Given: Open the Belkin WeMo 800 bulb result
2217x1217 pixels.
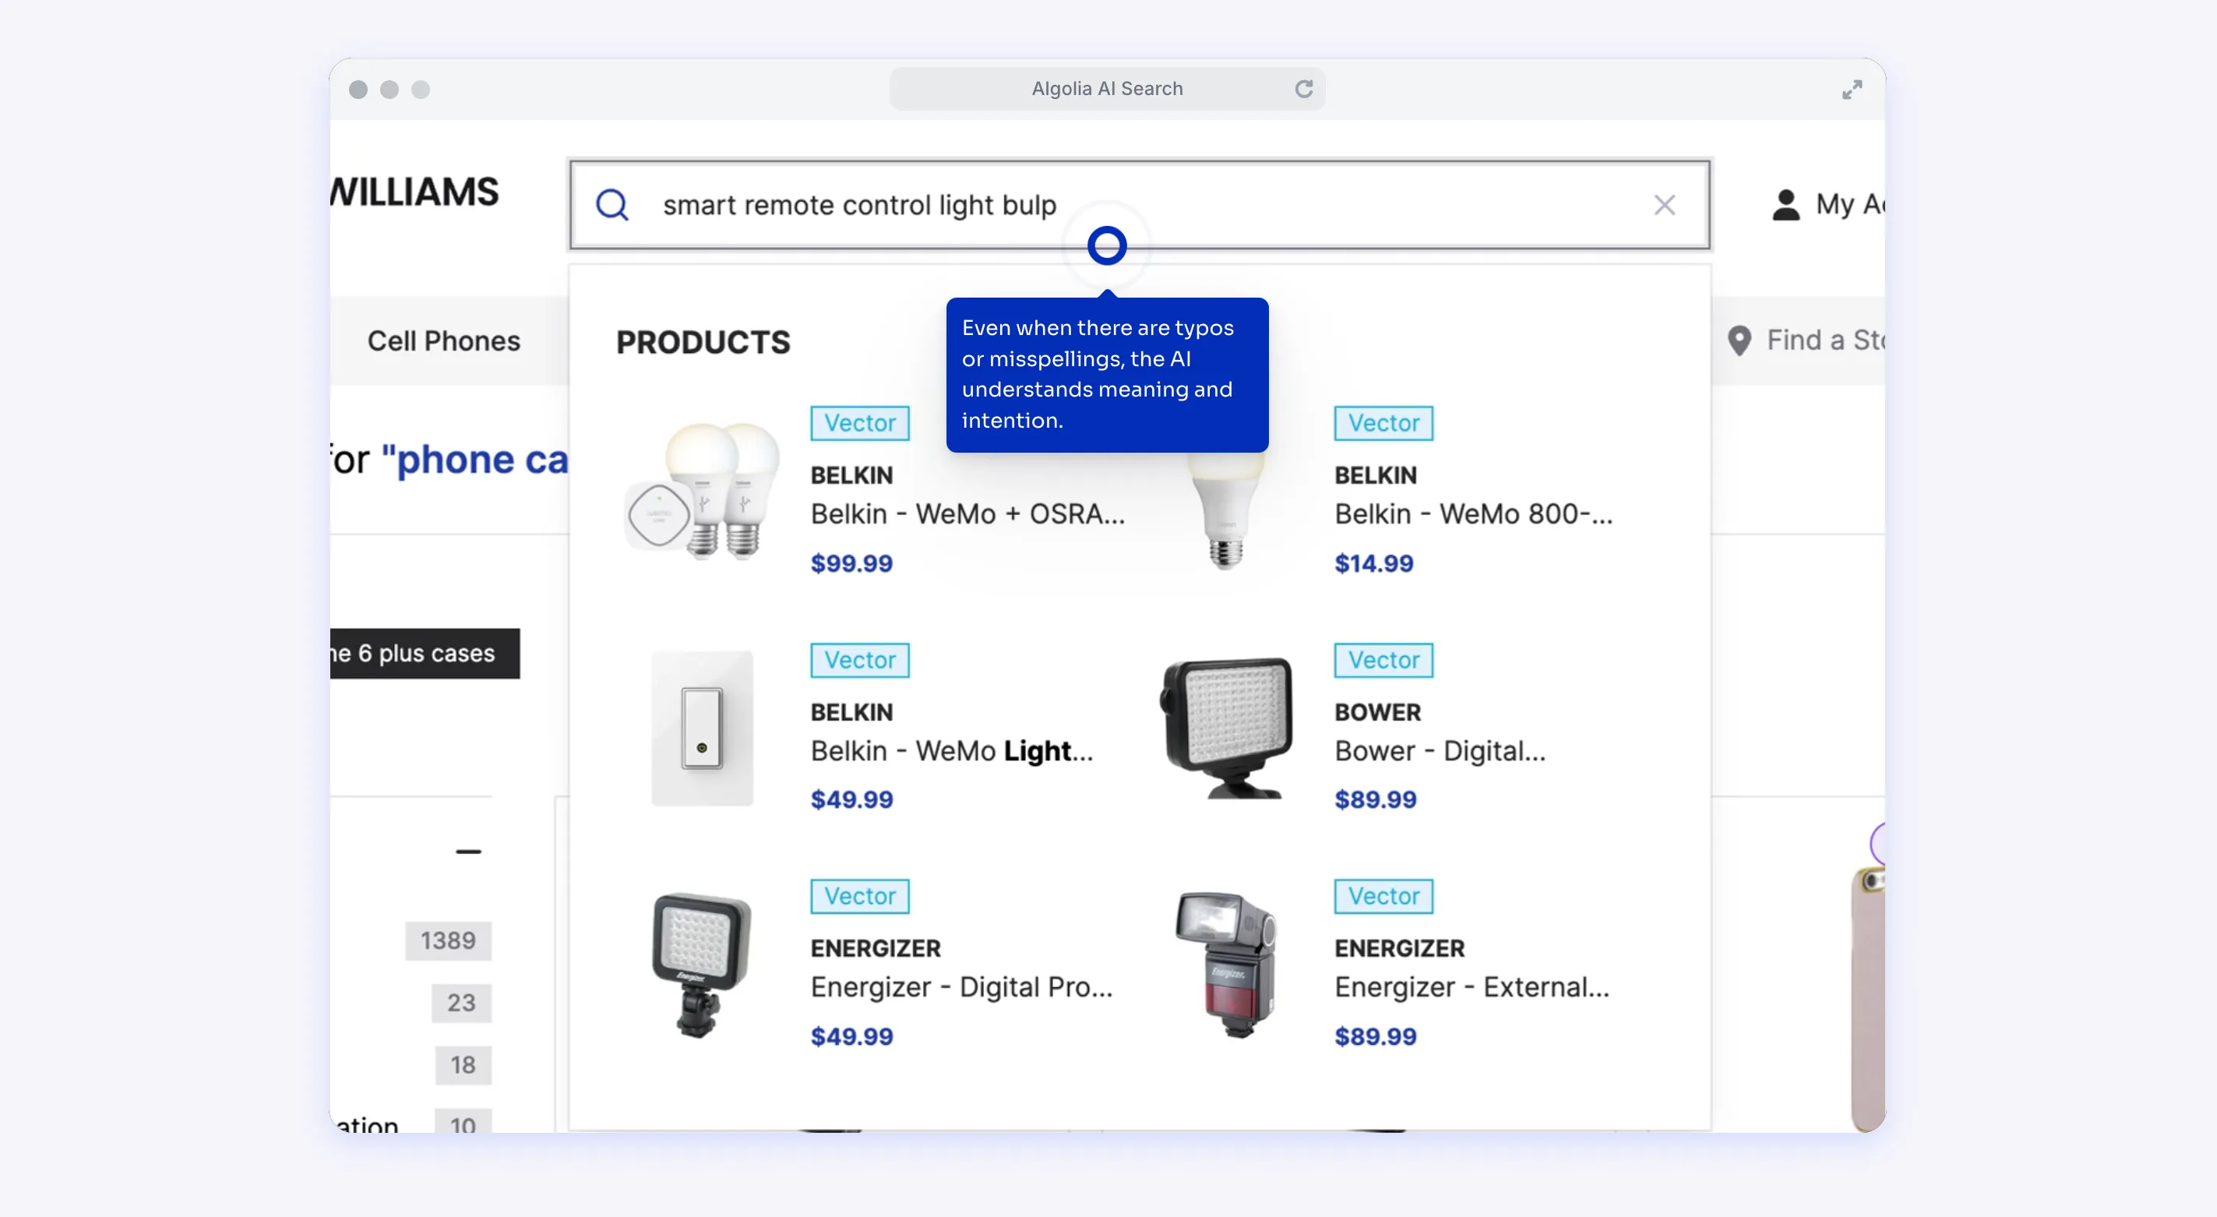Looking at the screenshot, I should point(1472,513).
